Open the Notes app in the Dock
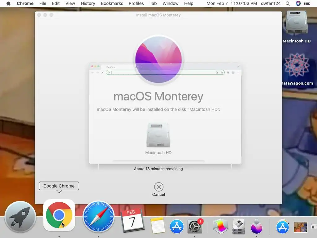 [158, 226]
